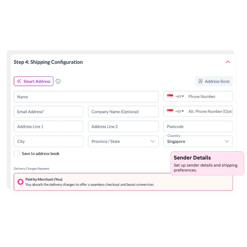Select Paid by Merchant radio option
The width and height of the screenshot is (247, 247).
20,182
